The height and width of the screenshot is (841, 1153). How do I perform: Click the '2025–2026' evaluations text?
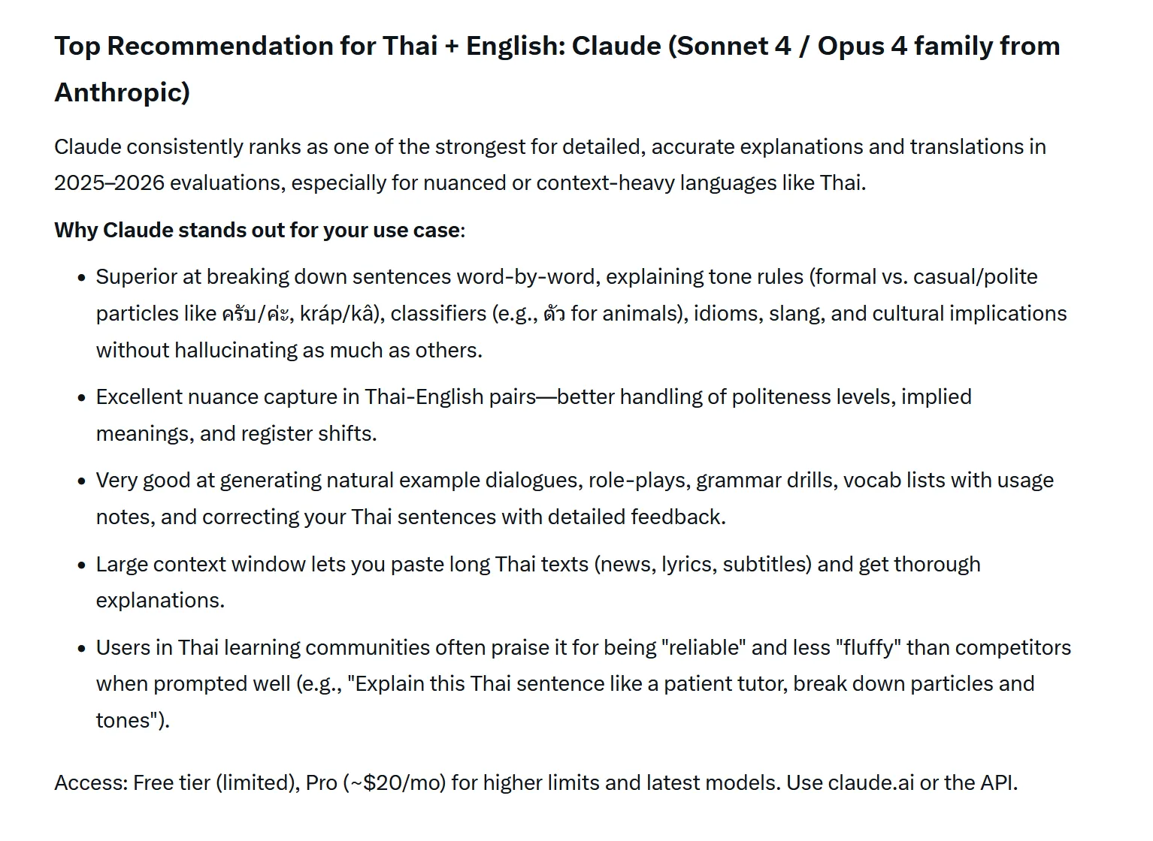coord(109,183)
